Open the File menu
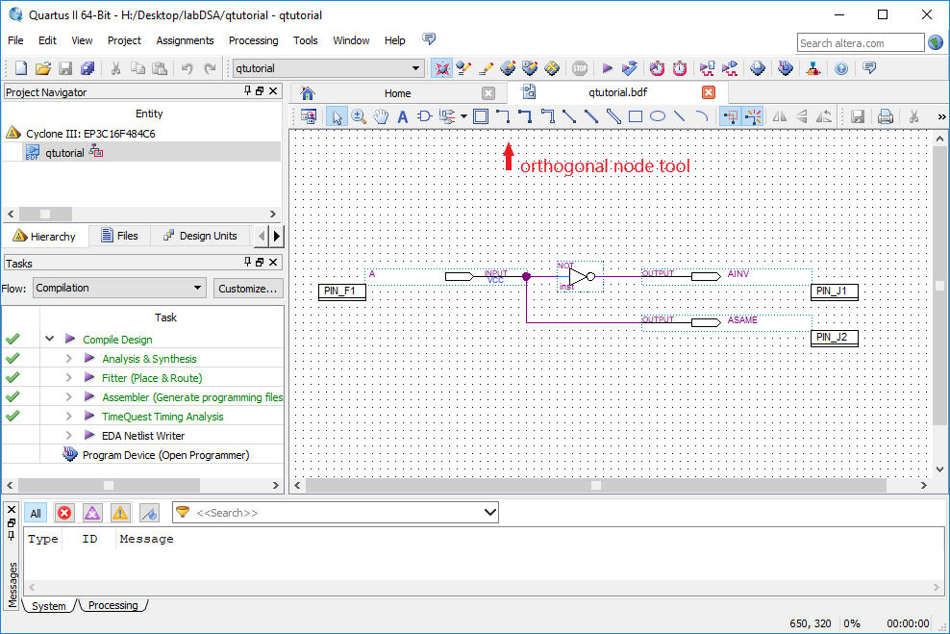This screenshot has width=950, height=634. tap(15, 40)
